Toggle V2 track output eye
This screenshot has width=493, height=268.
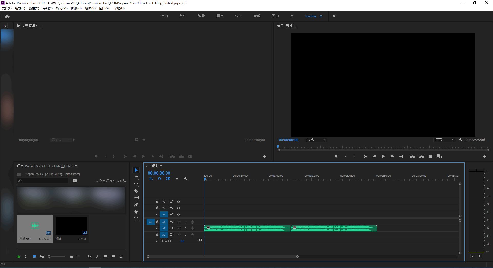pyautogui.click(x=178, y=208)
